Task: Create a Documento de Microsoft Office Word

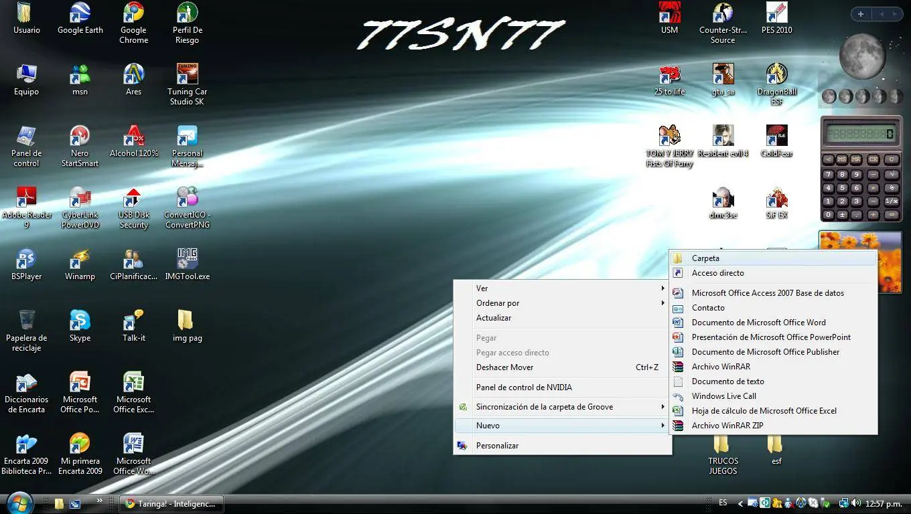Action: (x=773, y=323)
